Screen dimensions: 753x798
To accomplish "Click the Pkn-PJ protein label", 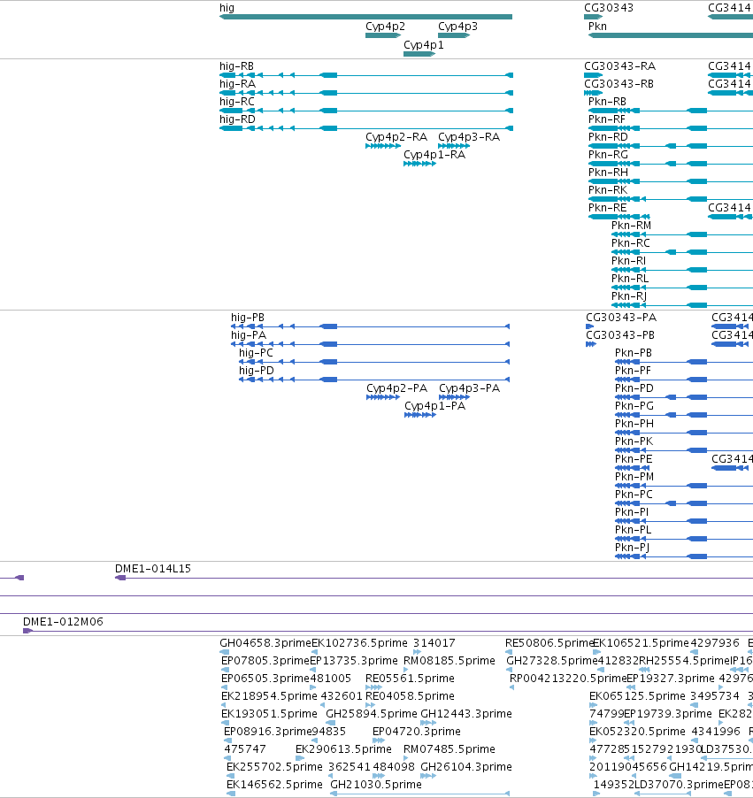I will (x=633, y=548).
